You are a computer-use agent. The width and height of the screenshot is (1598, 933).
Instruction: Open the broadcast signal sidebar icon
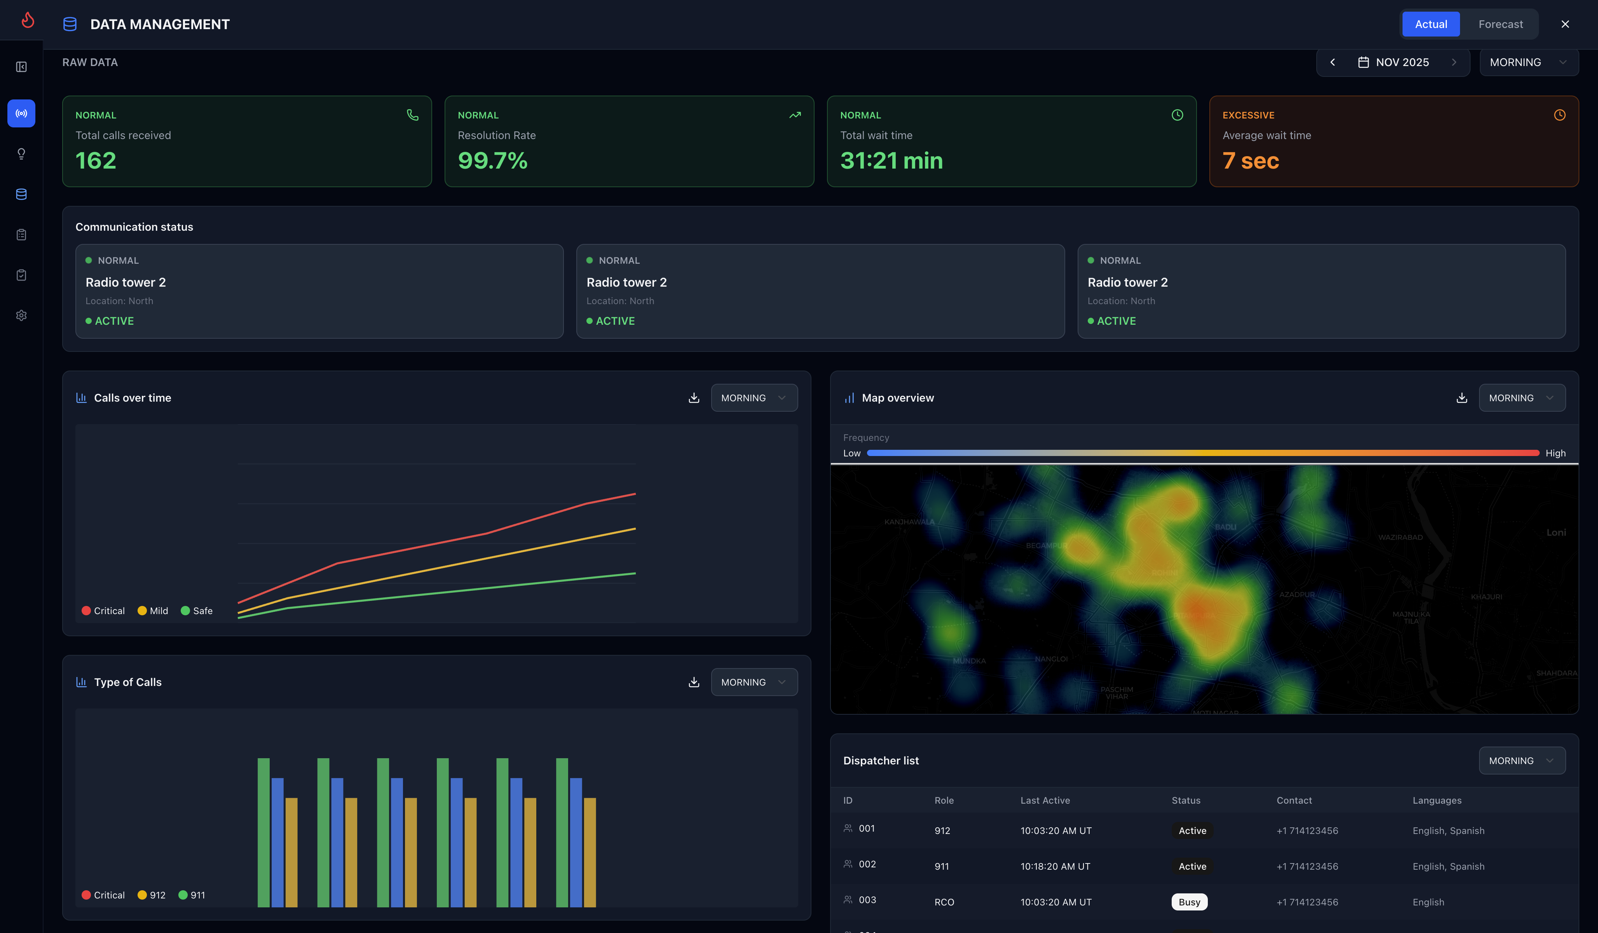(21, 113)
